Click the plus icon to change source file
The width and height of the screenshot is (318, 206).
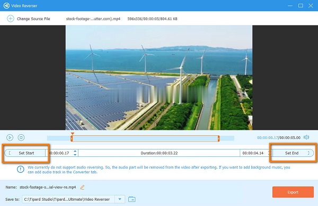[x=11, y=18]
